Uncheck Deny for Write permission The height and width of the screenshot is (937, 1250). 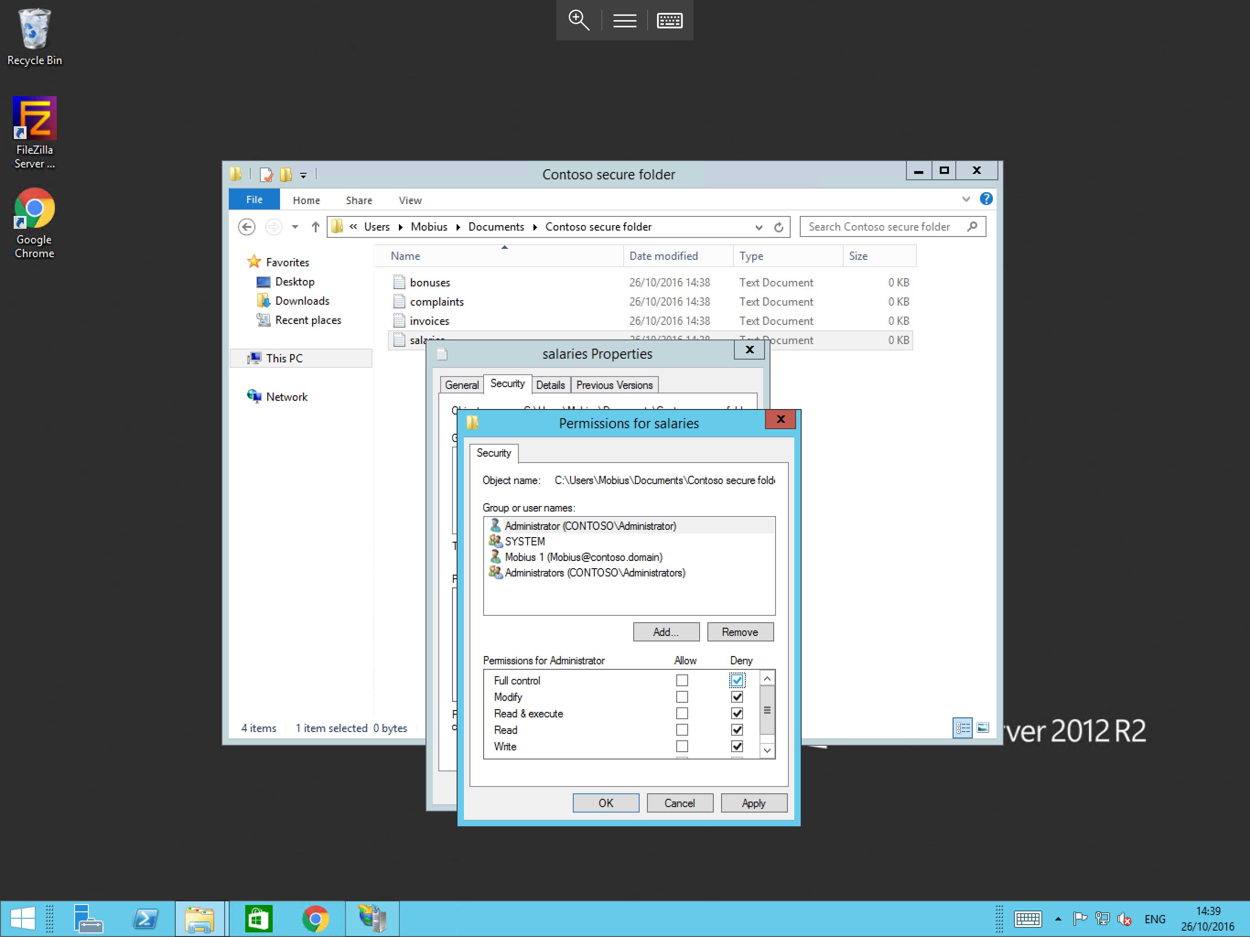[x=737, y=747]
